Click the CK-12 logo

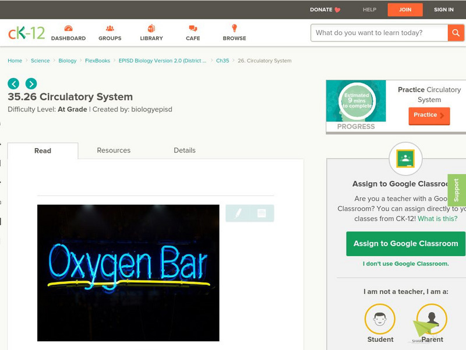[26, 33]
